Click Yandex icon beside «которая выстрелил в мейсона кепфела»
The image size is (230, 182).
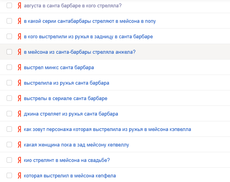(x=19, y=176)
